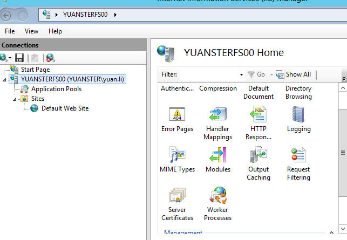Click the Application Pools tree icon
The height and width of the screenshot is (240, 347).
click(24, 89)
